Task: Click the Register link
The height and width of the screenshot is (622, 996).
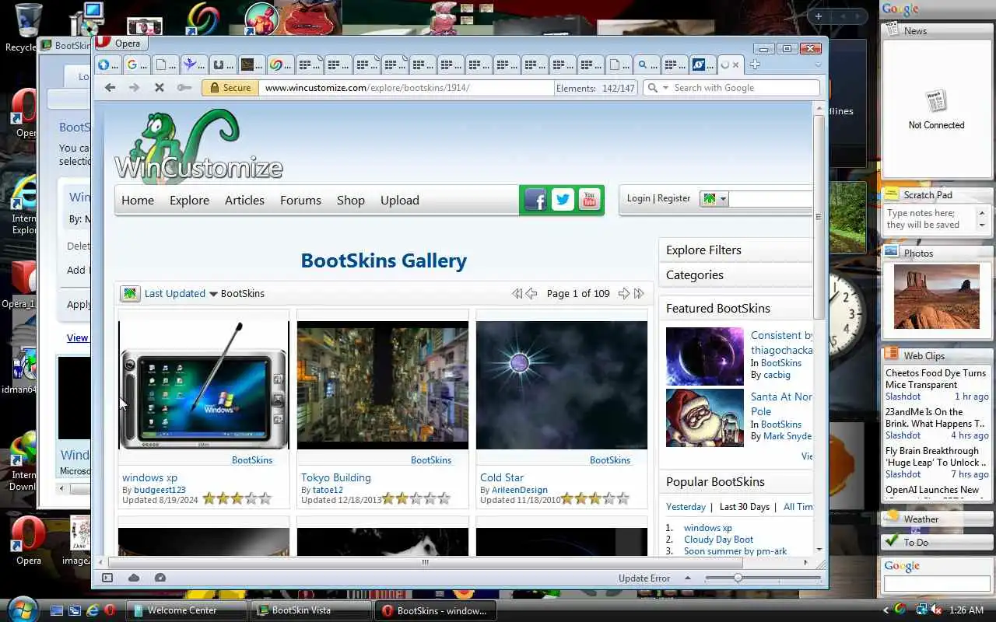Action: pyautogui.click(x=674, y=198)
